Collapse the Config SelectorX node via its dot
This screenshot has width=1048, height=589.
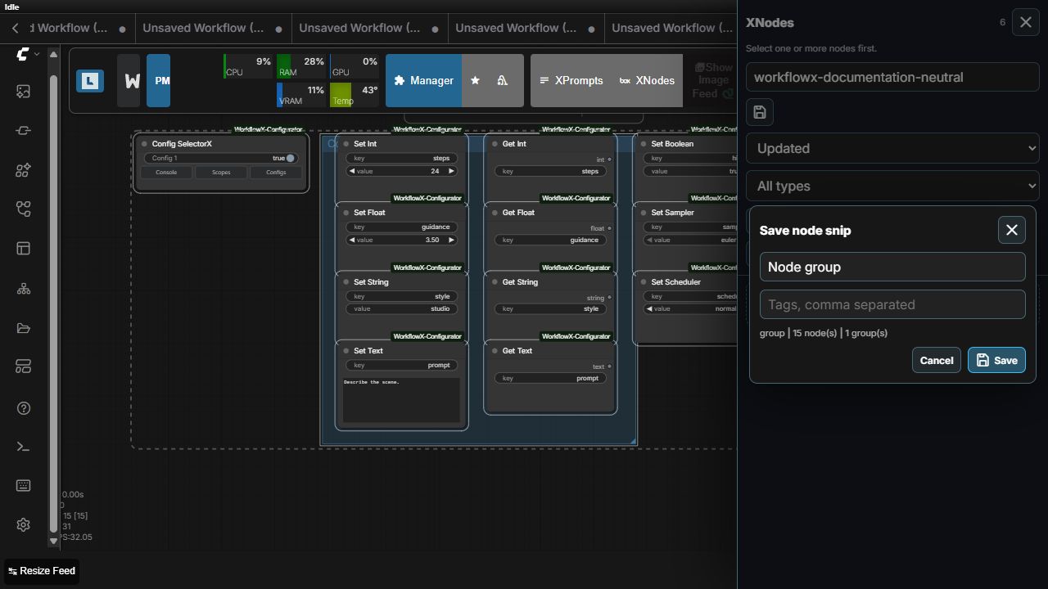tap(144, 144)
